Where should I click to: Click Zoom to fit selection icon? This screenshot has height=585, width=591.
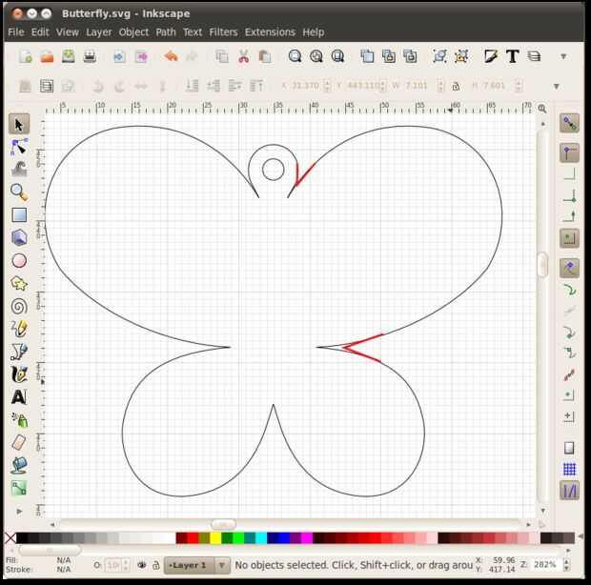[295, 56]
